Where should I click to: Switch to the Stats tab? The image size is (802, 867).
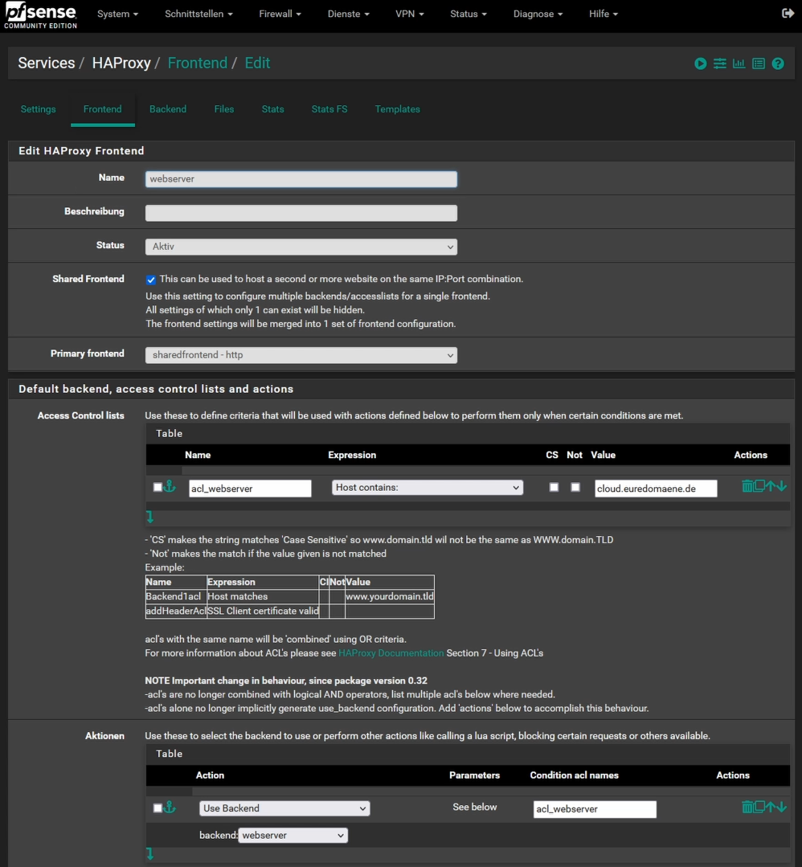point(272,109)
